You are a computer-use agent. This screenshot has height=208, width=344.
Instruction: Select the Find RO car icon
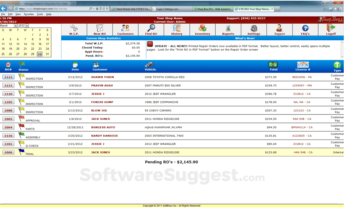tap(151, 27)
